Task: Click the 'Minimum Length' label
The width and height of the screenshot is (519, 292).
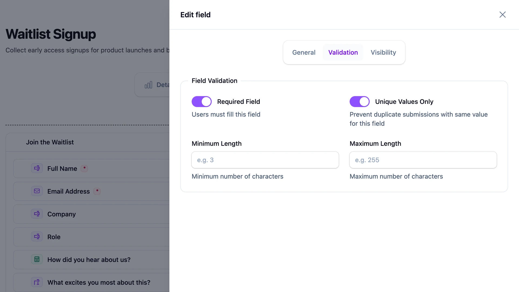Action: tap(217, 144)
